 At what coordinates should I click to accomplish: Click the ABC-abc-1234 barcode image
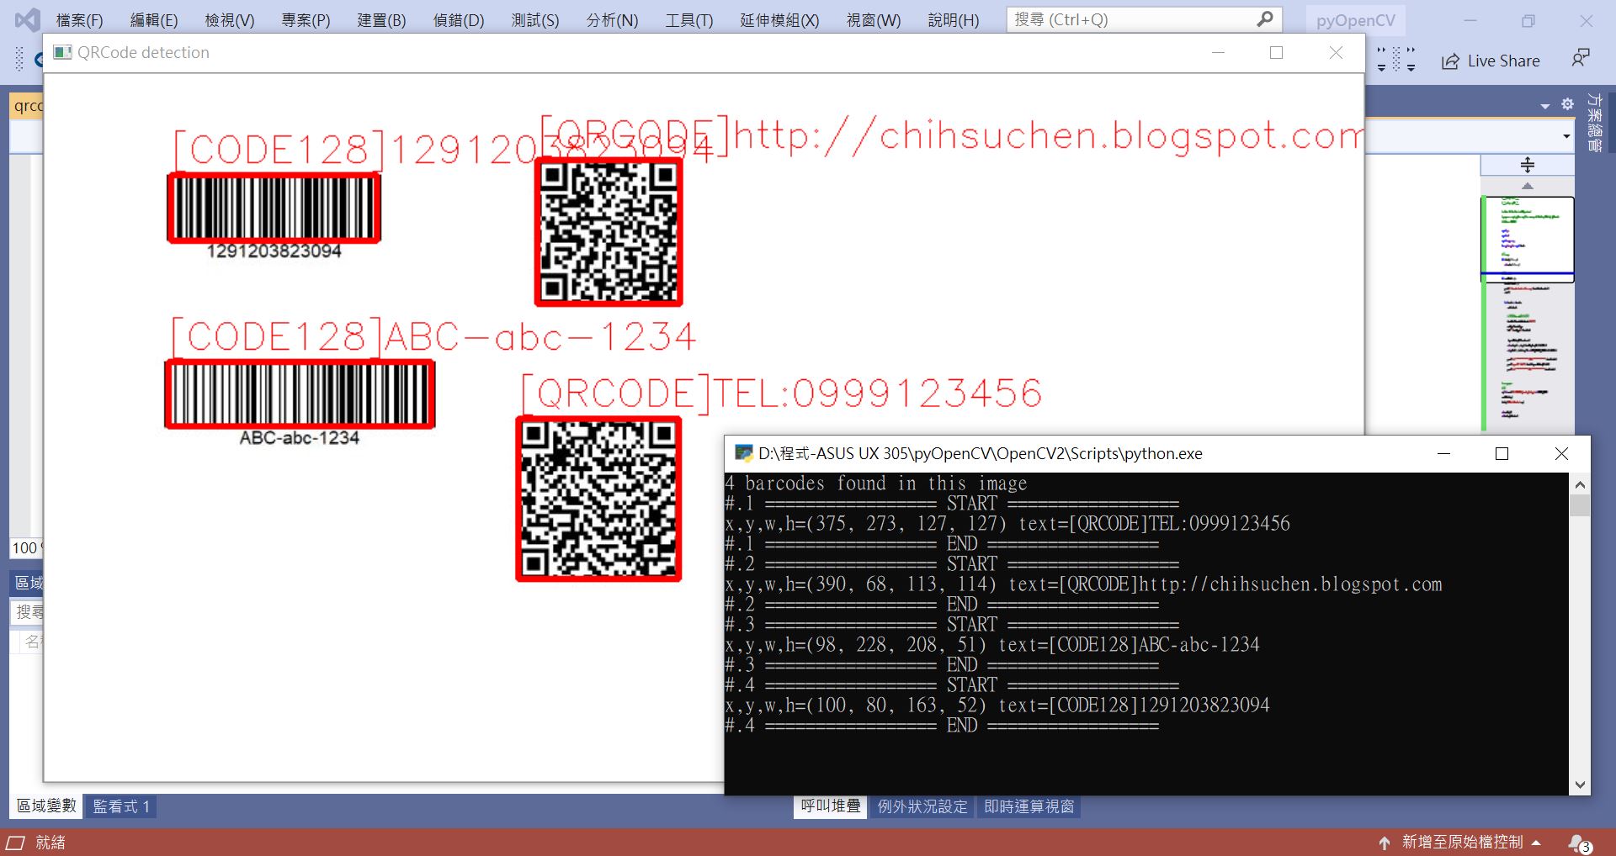pyautogui.click(x=300, y=394)
